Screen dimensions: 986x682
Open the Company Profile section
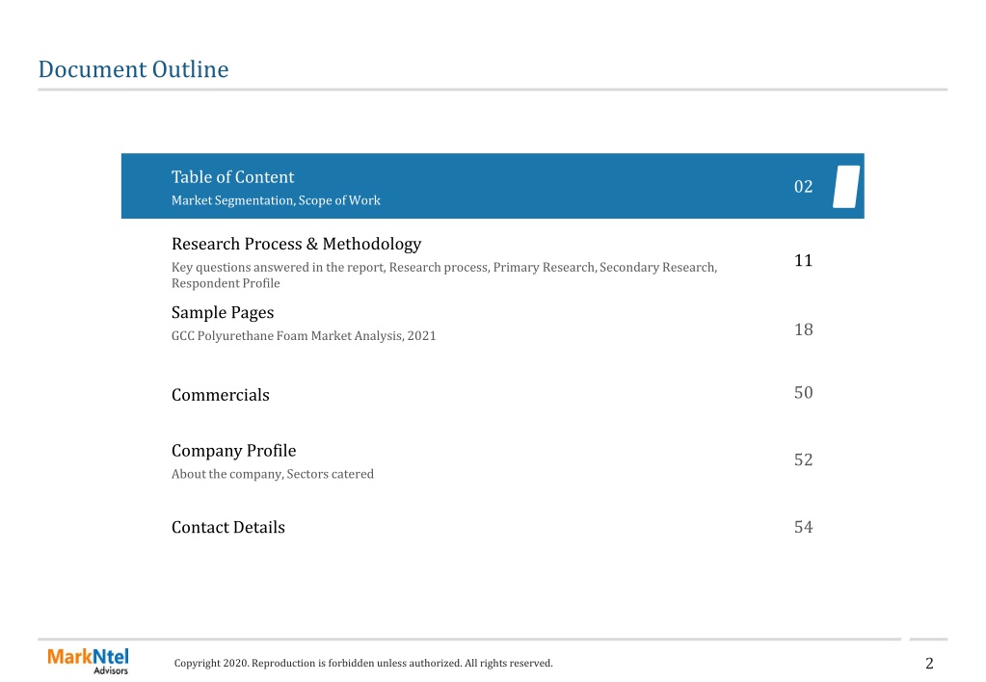tap(233, 451)
